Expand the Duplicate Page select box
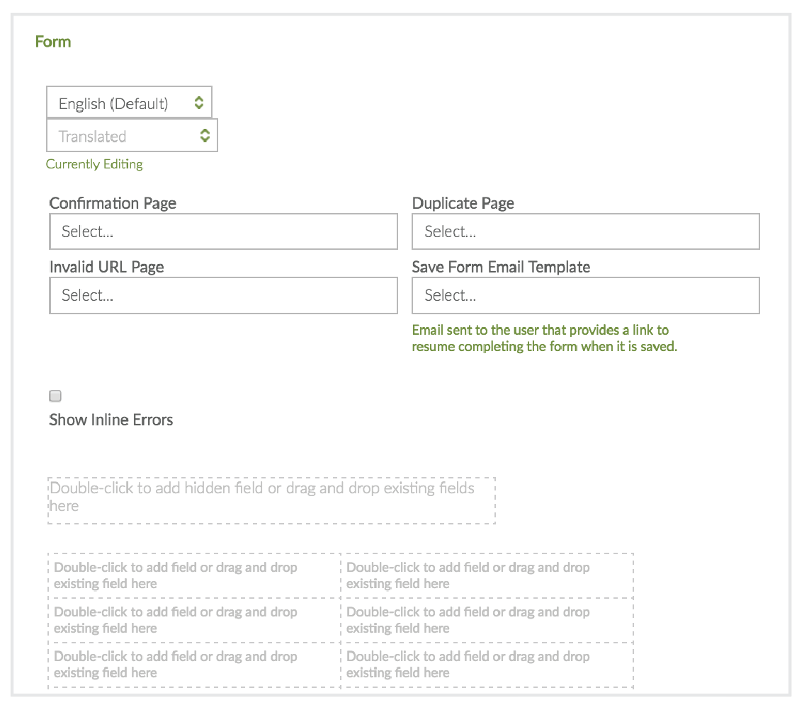Image resolution: width=809 pixels, height=712 pixels. pyautogui.click(x=585, y=232)
